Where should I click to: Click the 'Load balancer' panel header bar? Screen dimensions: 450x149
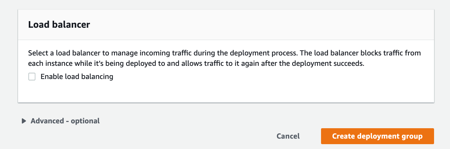click(x=226, y=25)
